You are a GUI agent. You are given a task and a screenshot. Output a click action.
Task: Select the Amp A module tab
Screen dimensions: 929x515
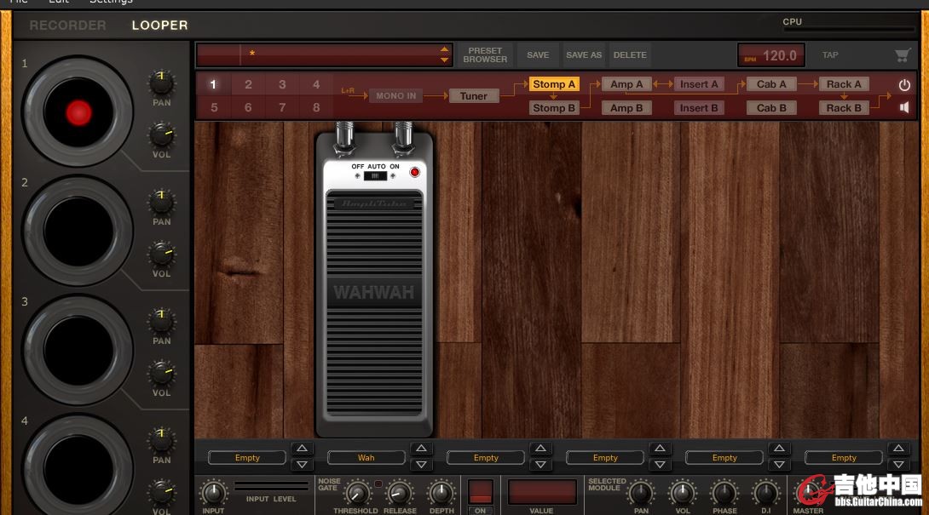[x=626, y=84]
